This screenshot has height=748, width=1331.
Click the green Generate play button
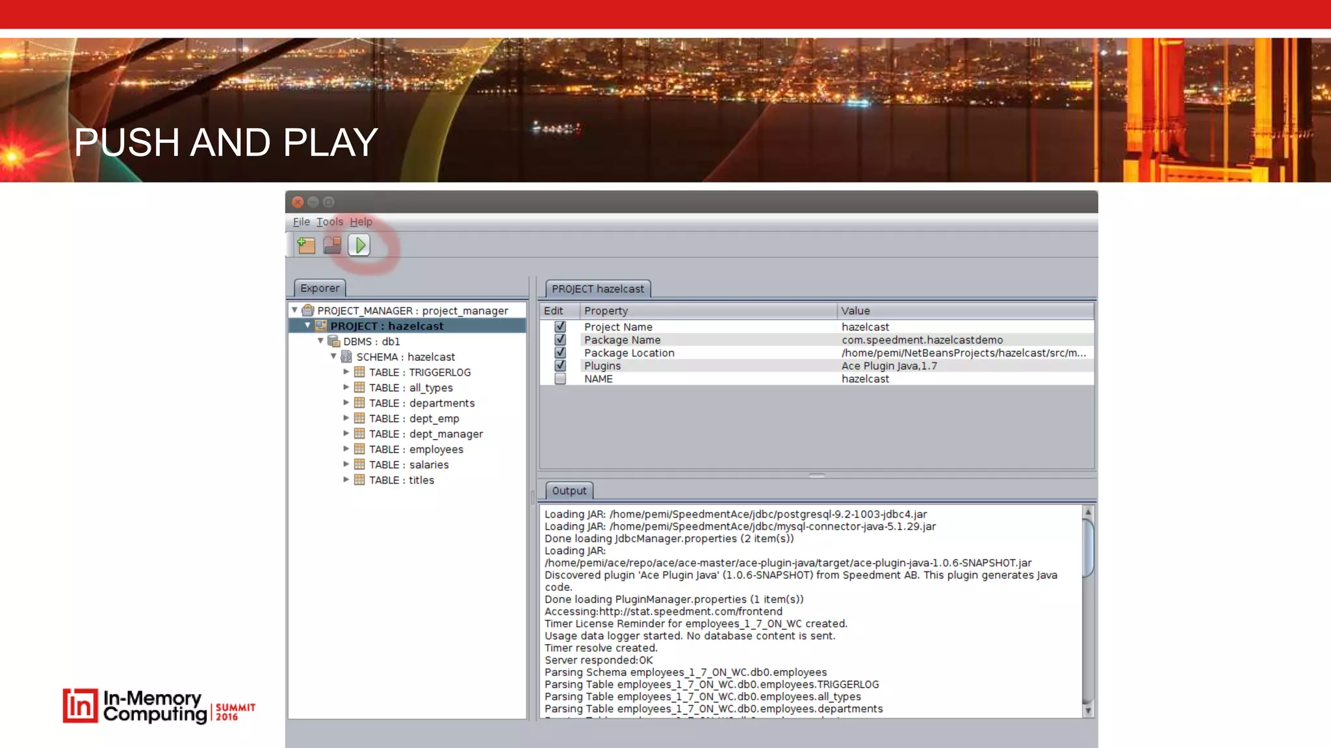tap(359, 245)
